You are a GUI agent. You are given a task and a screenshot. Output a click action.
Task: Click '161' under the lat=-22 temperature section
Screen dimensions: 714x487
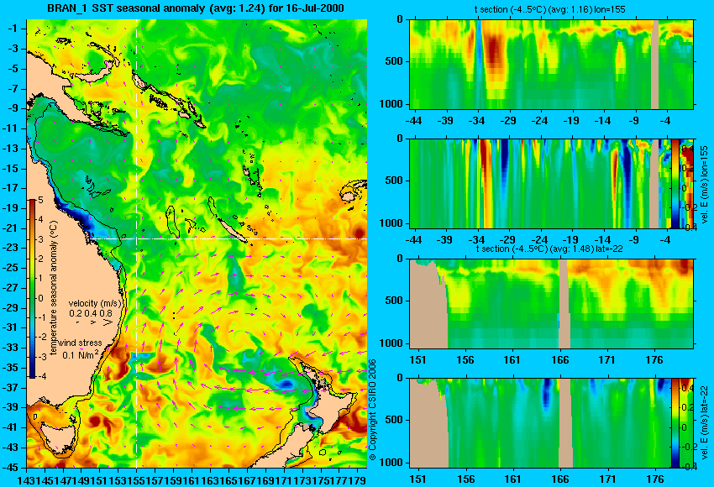point(512,360)
